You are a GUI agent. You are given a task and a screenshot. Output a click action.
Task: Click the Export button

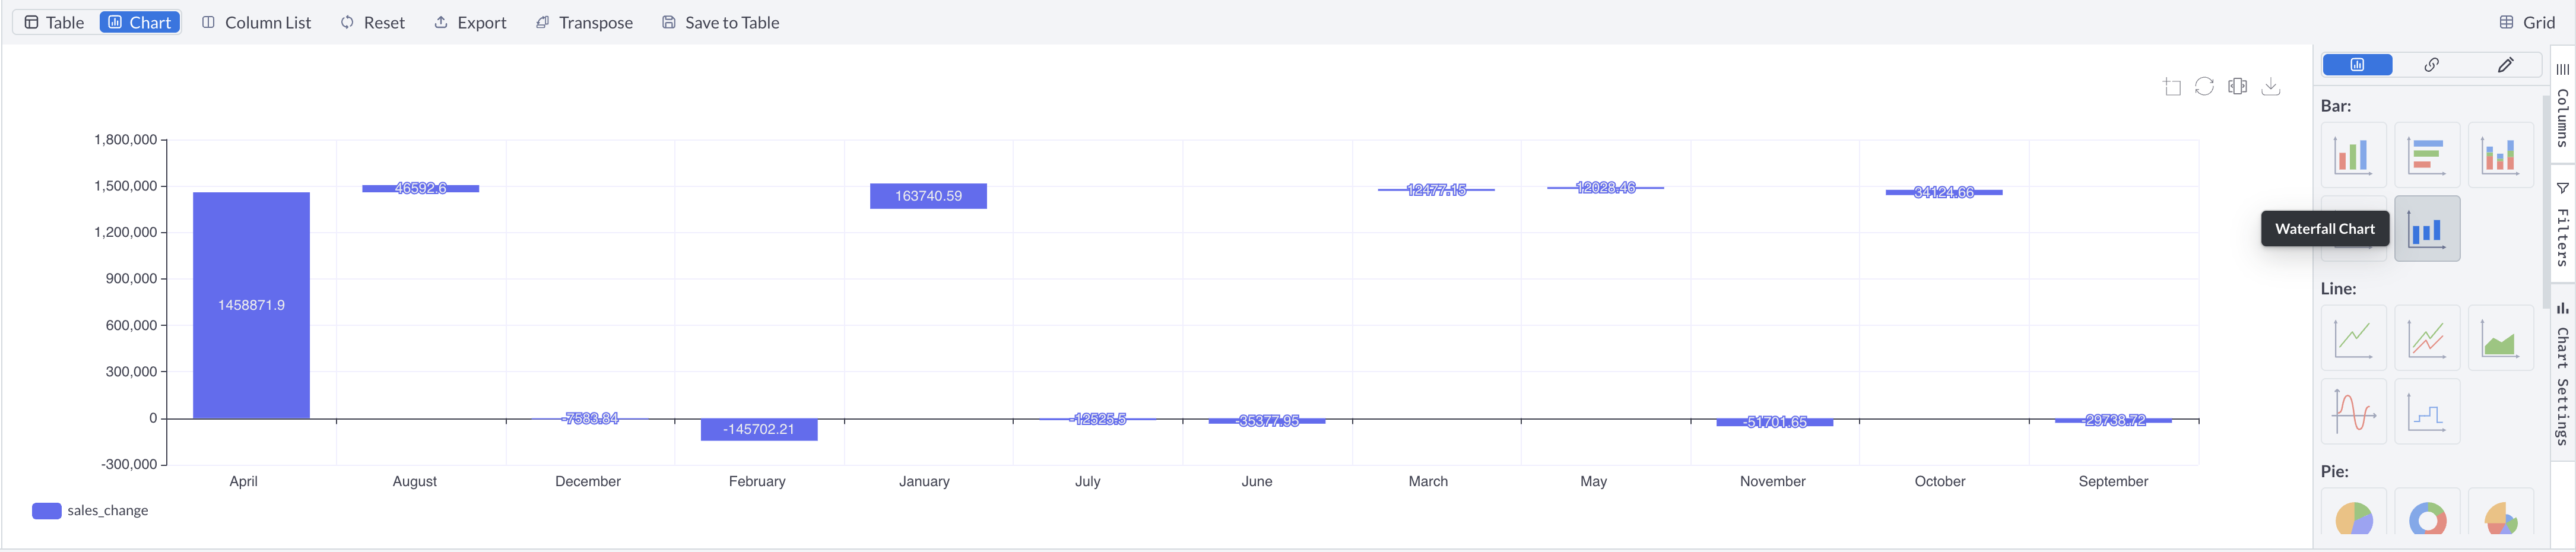(470, 22)
